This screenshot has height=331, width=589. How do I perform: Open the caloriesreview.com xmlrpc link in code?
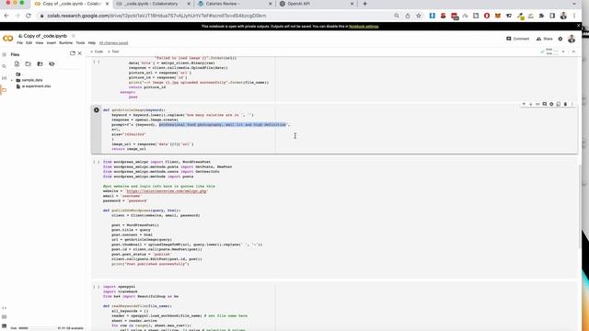pos(167,191)
